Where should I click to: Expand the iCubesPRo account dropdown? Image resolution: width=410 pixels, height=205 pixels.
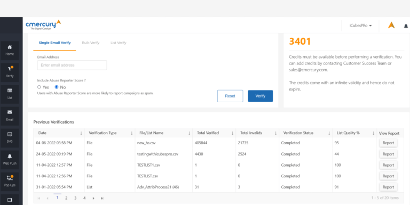[360, 26]
